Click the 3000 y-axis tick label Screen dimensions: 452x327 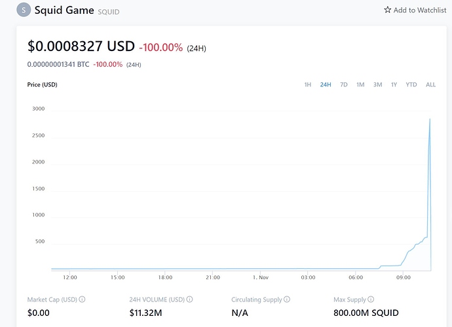click(39, 109)
